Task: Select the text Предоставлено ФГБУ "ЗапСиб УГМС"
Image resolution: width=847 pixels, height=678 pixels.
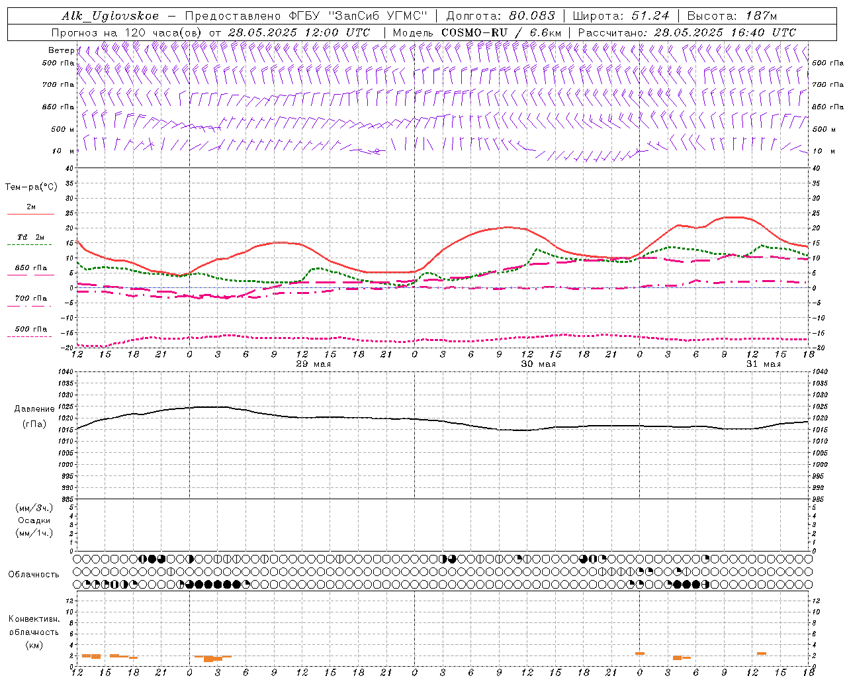Action: tap(306, 16)
